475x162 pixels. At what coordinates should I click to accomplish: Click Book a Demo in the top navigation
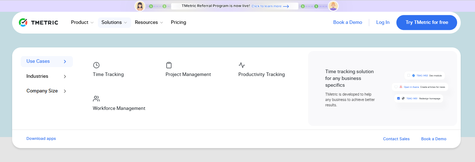[x=347, y=22]
